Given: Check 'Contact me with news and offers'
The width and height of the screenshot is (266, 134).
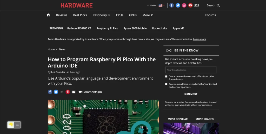Looking at the screenshot, I should point(166,77).
